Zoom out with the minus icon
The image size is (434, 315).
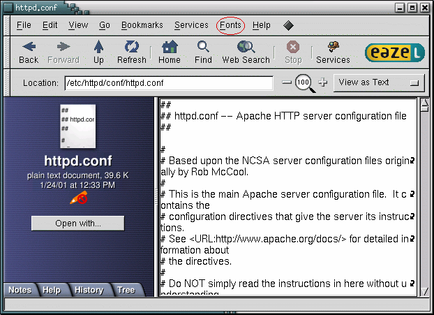(287, 82)
